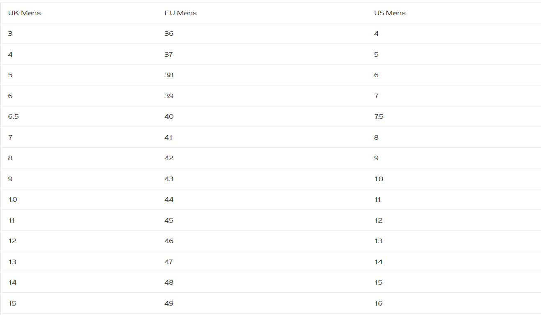Screen dimensions: 541x315
Task: Click the EU size 44 cell
Action: (169, 200)
